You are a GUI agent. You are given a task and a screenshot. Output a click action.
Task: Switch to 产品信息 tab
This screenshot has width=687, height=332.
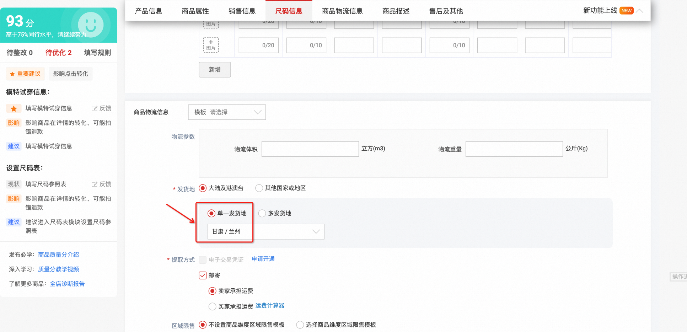coord(149,11)
